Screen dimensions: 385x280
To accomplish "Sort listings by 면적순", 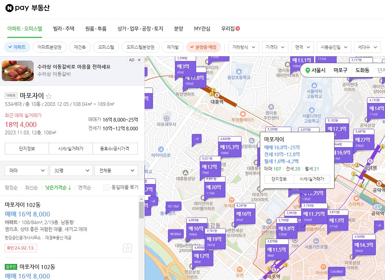I will click(85, 188).
